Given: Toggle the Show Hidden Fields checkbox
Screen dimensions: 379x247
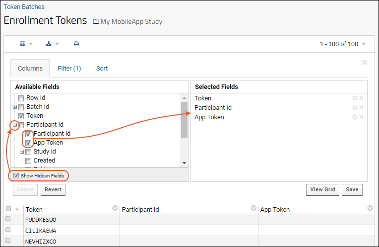Looking at the screenshot, I should 16,176.
